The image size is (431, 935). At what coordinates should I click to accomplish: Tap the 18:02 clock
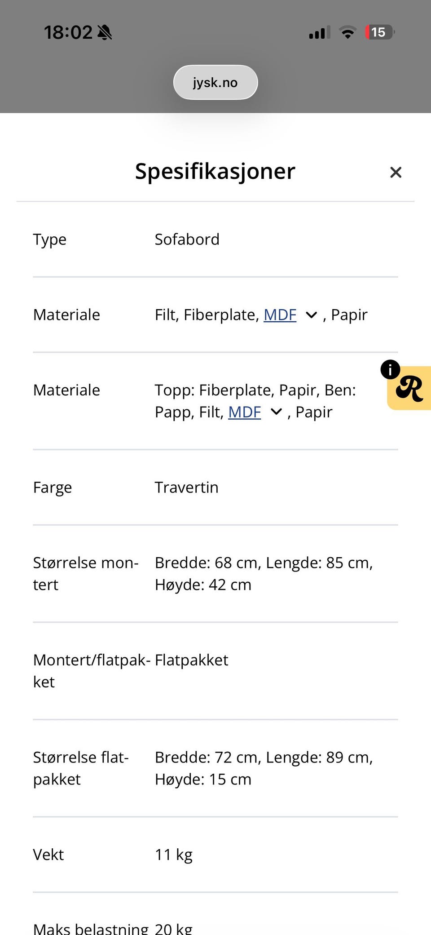(x=68, y=32)
